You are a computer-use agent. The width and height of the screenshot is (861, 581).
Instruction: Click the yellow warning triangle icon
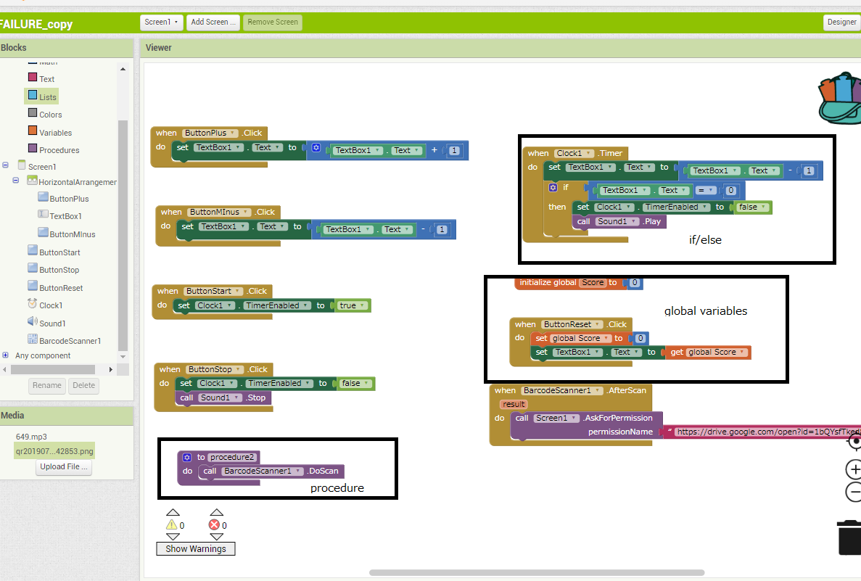click(x=172, y=524)
